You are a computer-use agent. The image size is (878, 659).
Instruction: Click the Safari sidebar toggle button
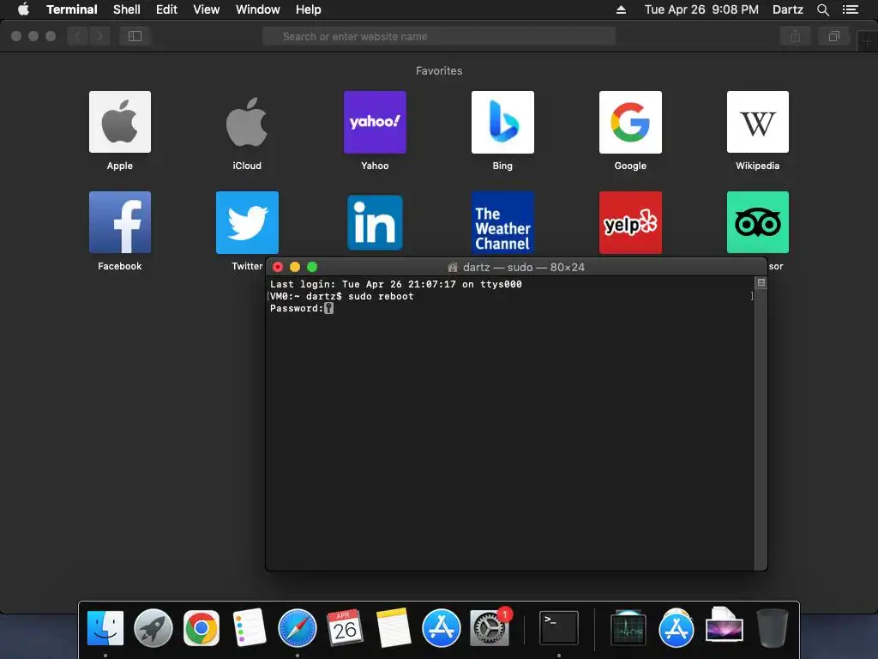[x=135, y=36]
